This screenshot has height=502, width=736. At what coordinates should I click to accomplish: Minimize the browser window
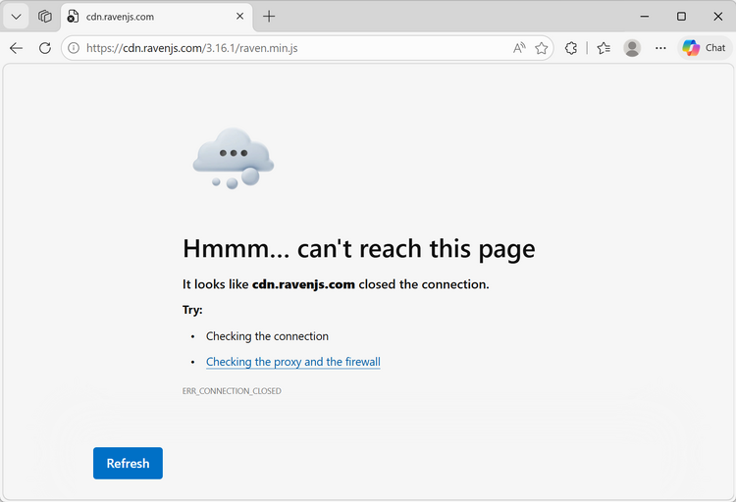pyautogui.click(x=645, y=17)
